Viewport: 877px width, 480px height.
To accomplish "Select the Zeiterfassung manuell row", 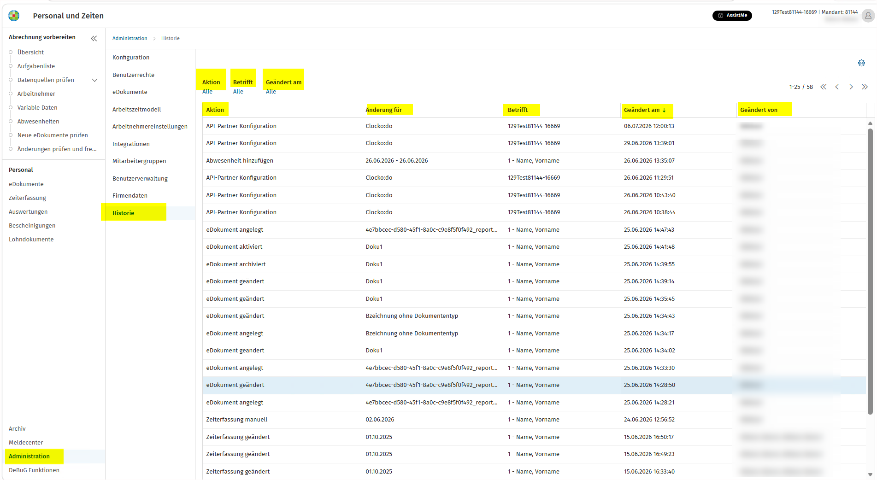I will tap(534, 420).
